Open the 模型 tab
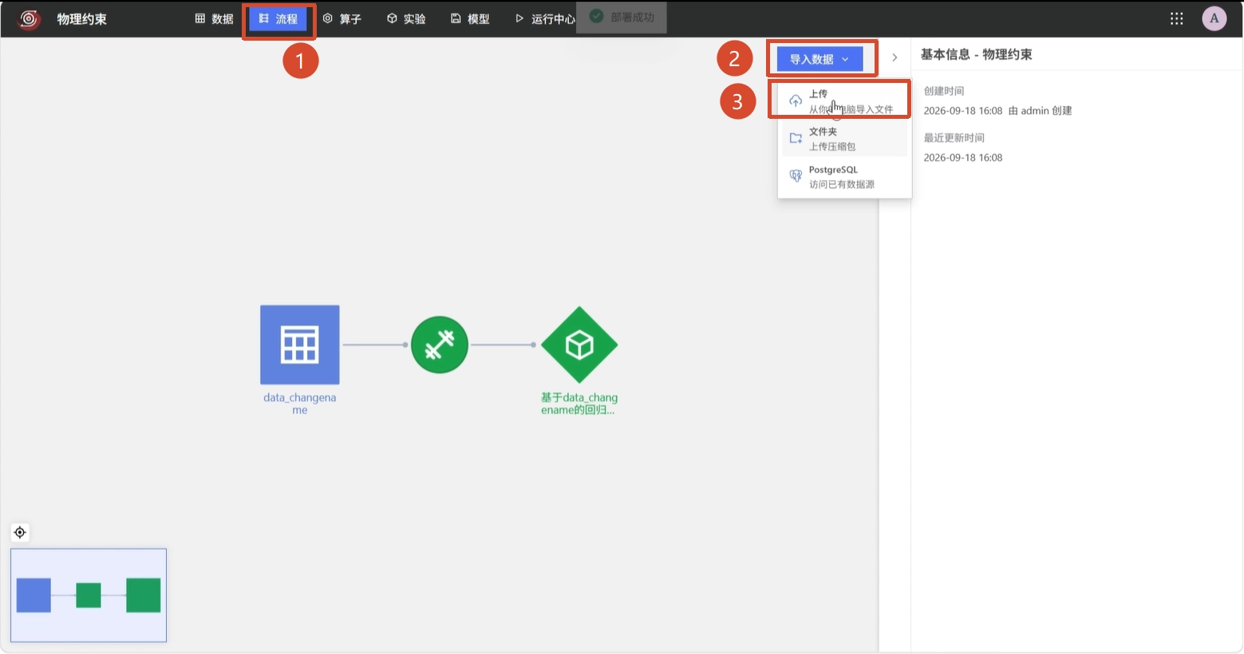 click(x=470, y=18)
